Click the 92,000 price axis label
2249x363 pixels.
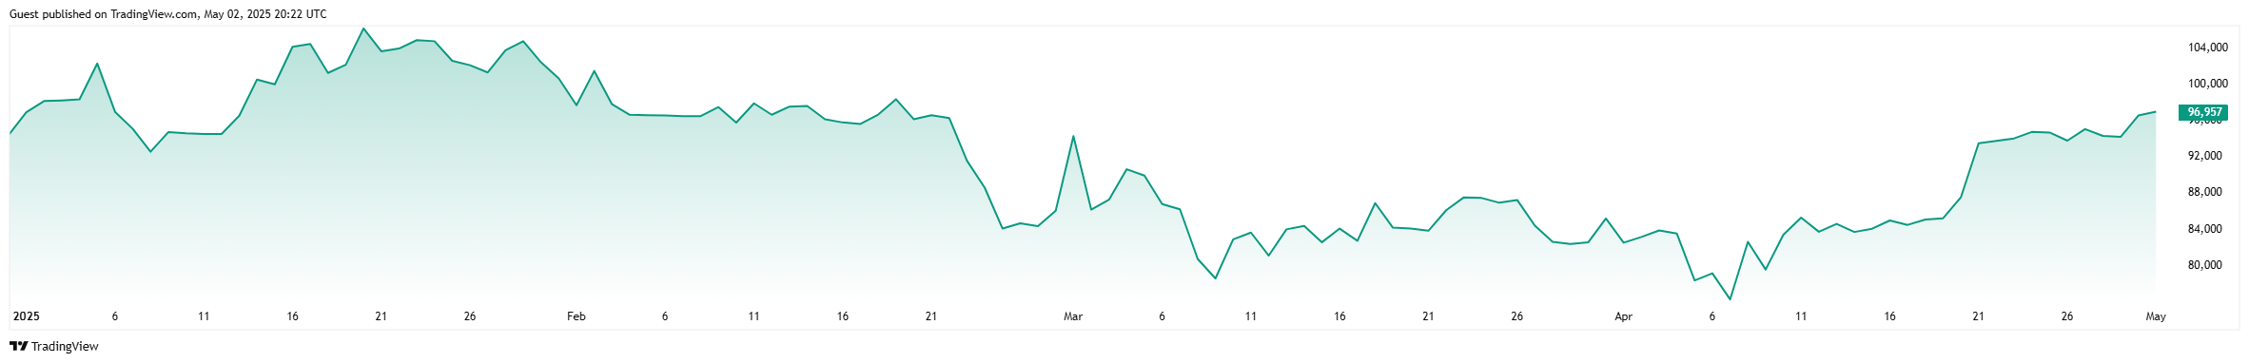pyautogui.click(x=2206, y=156)
